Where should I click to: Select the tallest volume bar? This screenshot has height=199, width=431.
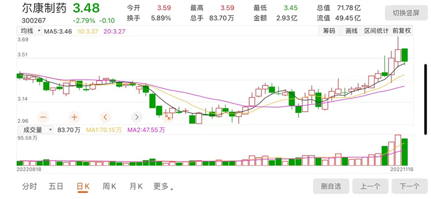tap(398, 150)
